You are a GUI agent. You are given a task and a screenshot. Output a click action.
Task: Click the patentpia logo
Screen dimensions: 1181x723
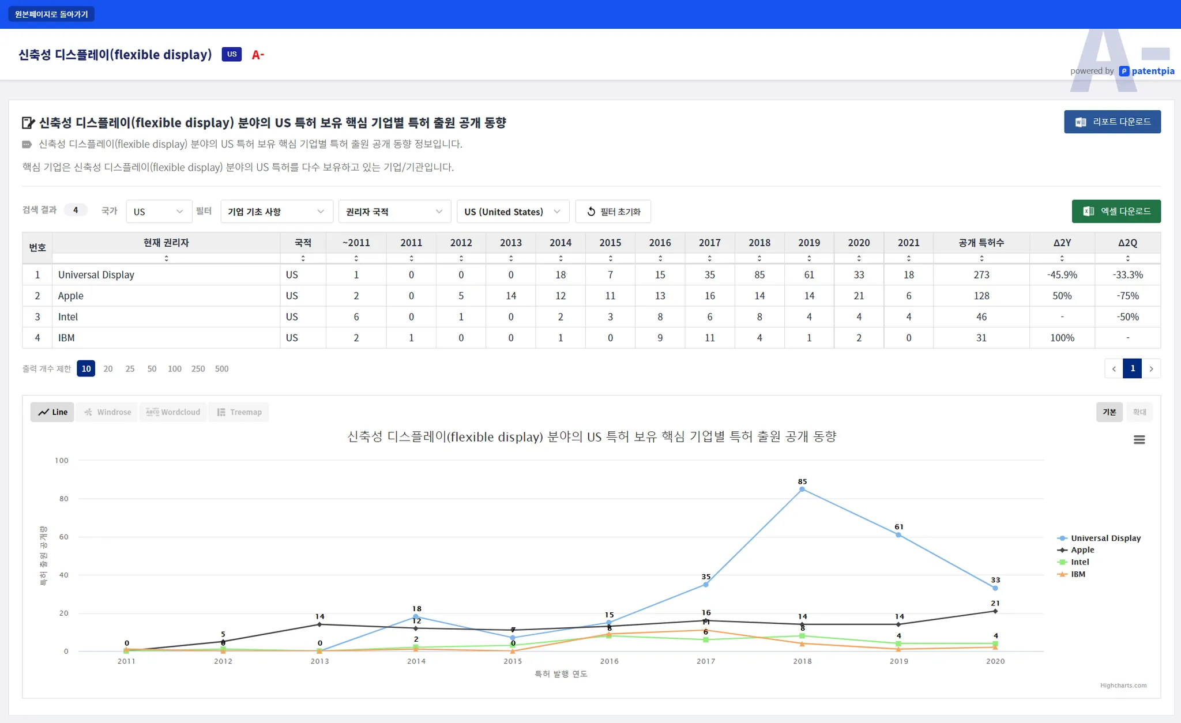(x=1146, y=71)
